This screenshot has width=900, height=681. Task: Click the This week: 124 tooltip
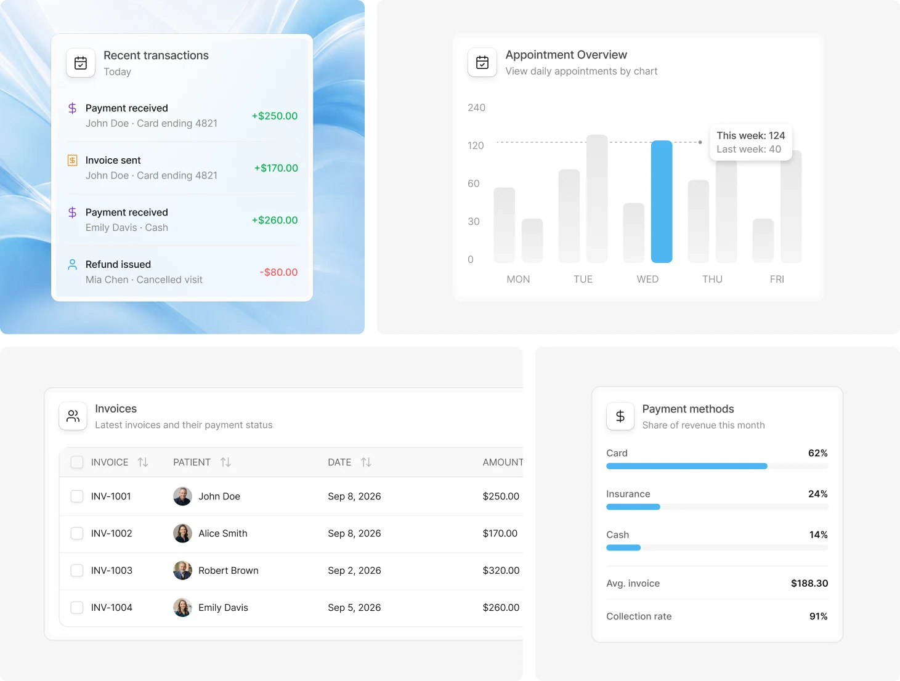751,142
